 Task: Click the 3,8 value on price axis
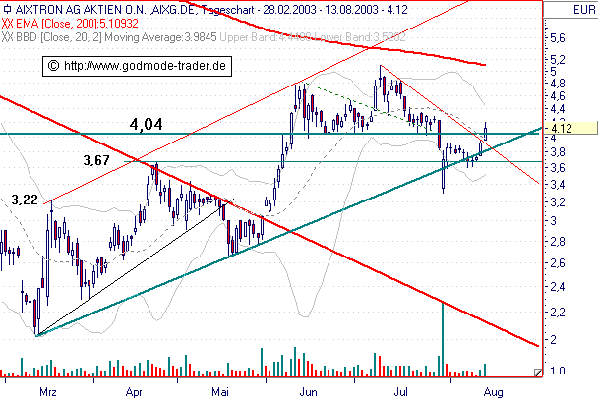point(558,152)
